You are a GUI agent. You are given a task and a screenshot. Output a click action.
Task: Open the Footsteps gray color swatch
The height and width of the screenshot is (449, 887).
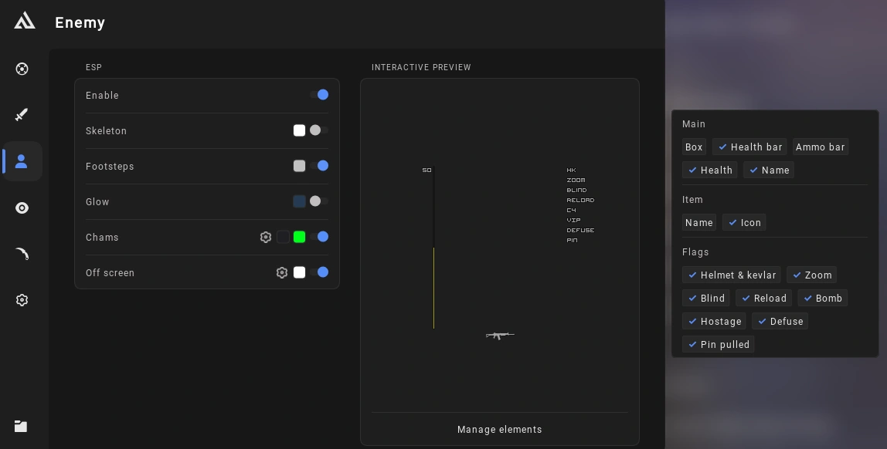click(x=299, y=166)
